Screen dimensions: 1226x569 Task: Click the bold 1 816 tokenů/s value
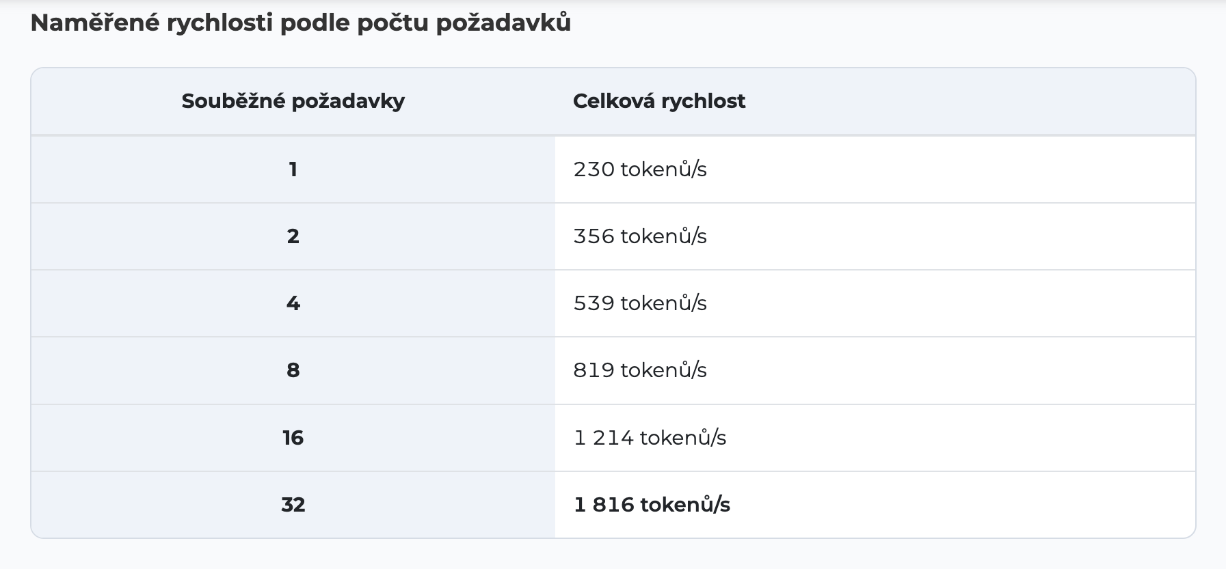coord(652,505)
